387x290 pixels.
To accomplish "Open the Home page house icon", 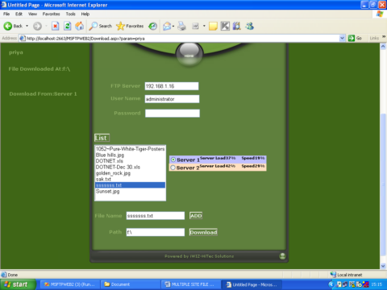I will coord(79,26).
